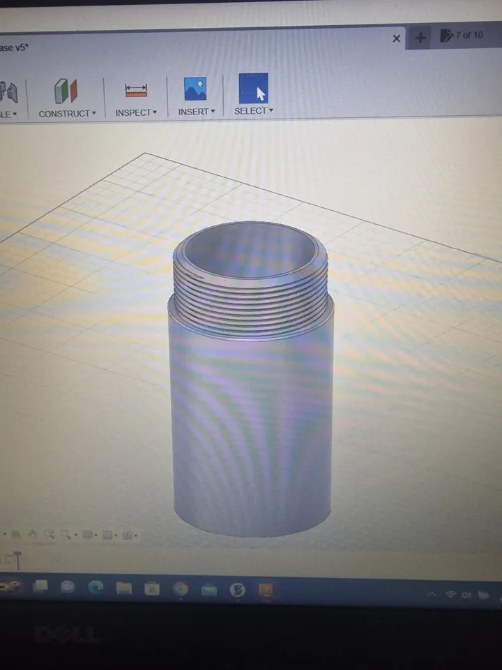The width and height of the screenshot is (502, 670).
Task: Open Grid and Snaps icon
Action: click(107, 535)
